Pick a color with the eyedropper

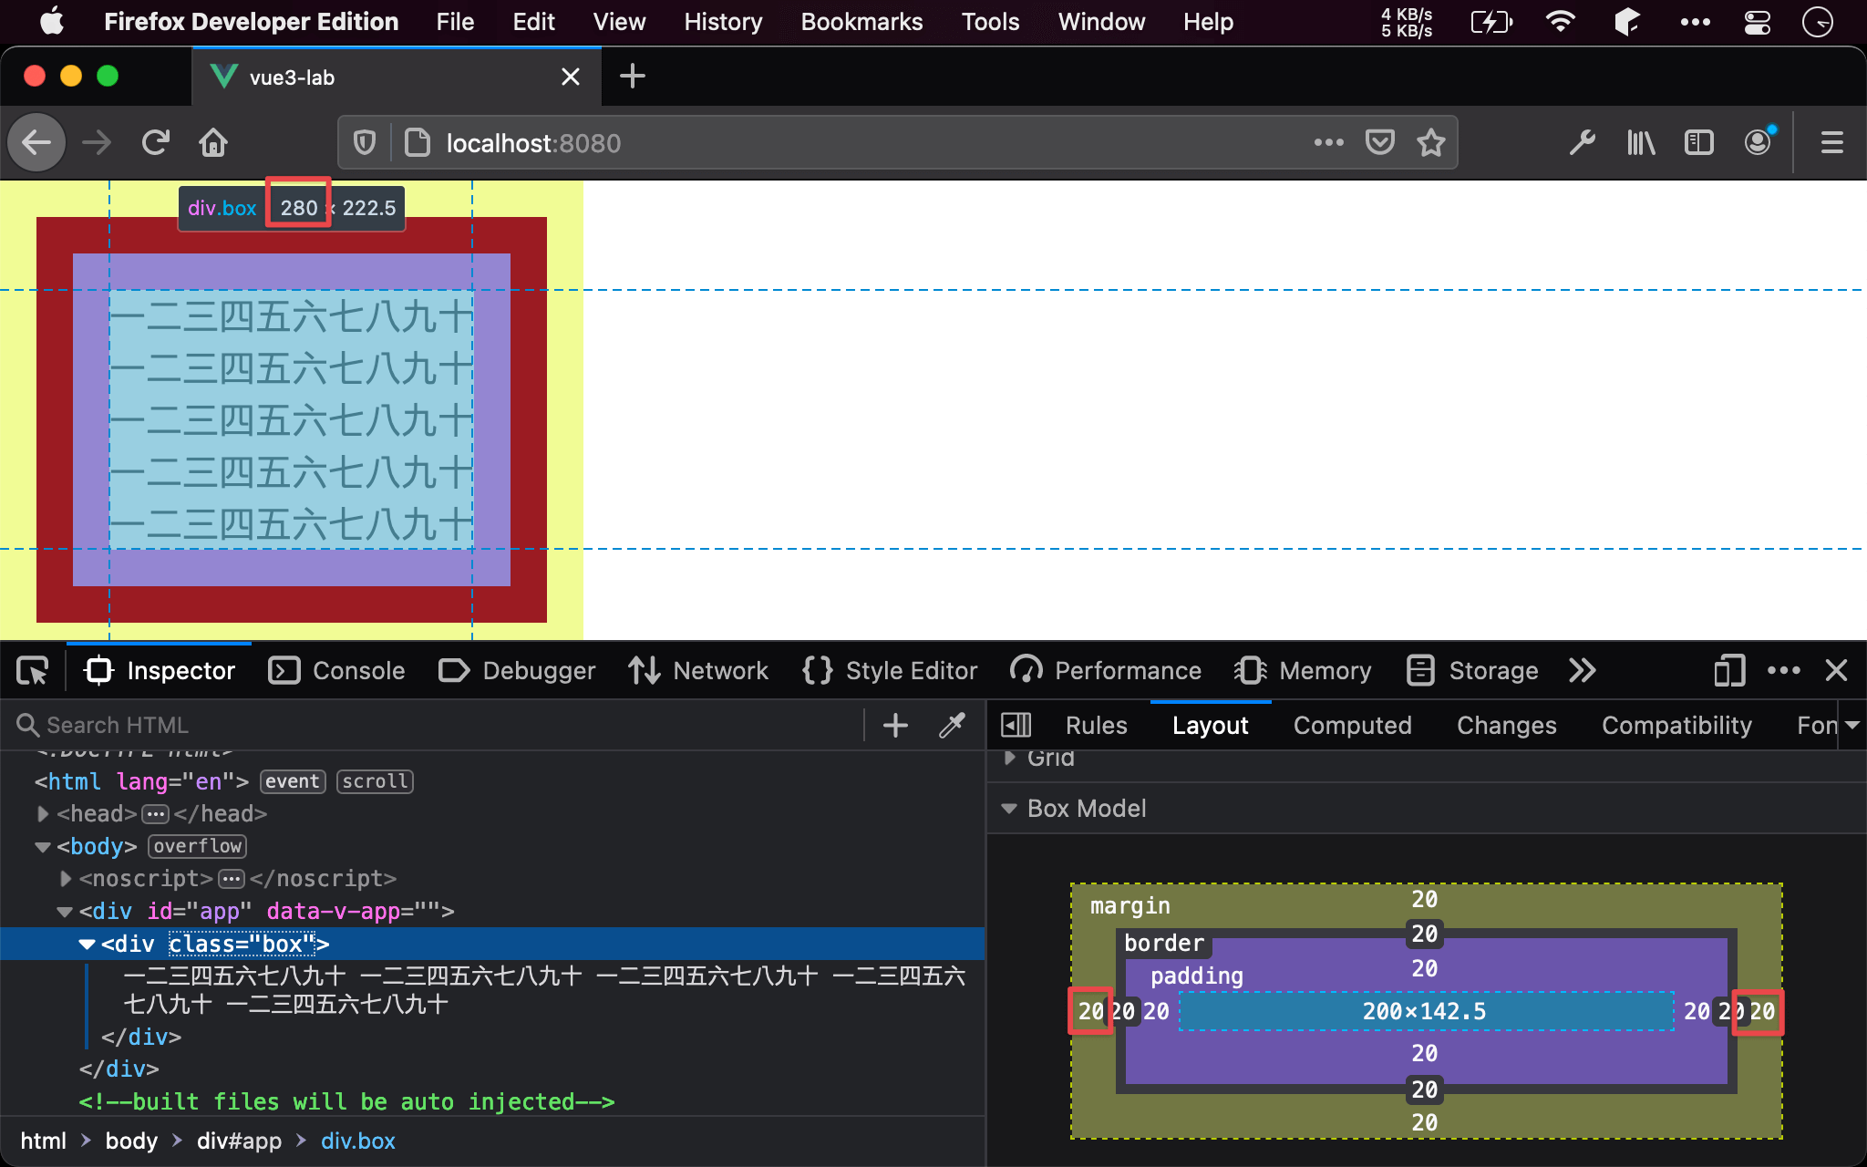click(952, 725)
